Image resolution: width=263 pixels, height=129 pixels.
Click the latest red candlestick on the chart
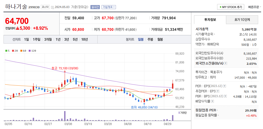[x=173, y=84]
